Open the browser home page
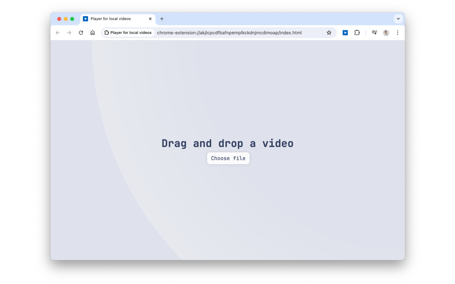 click(x=92, y=32)
